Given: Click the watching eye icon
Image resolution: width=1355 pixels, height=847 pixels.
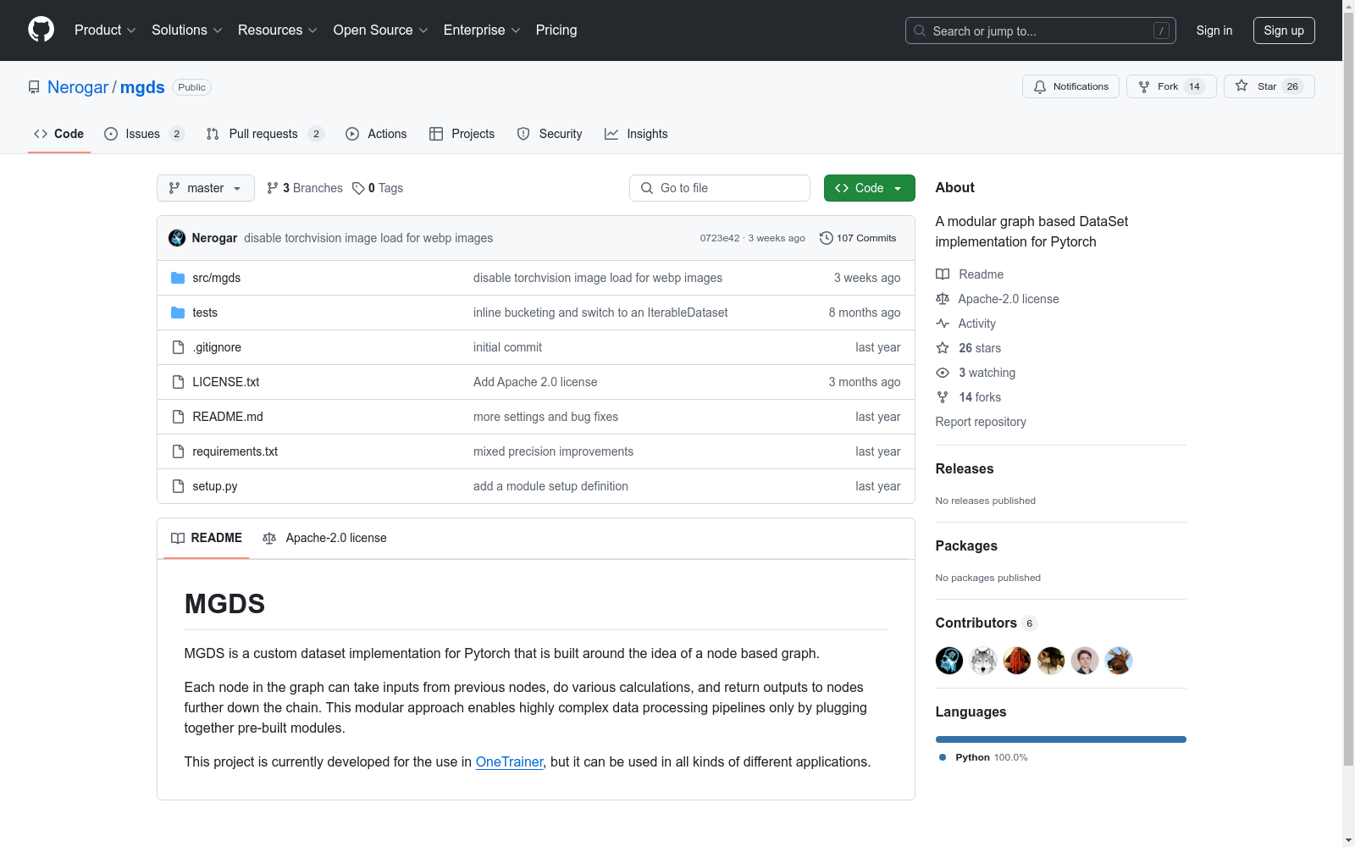Looking at the screenshot, I should click(943, 373).
